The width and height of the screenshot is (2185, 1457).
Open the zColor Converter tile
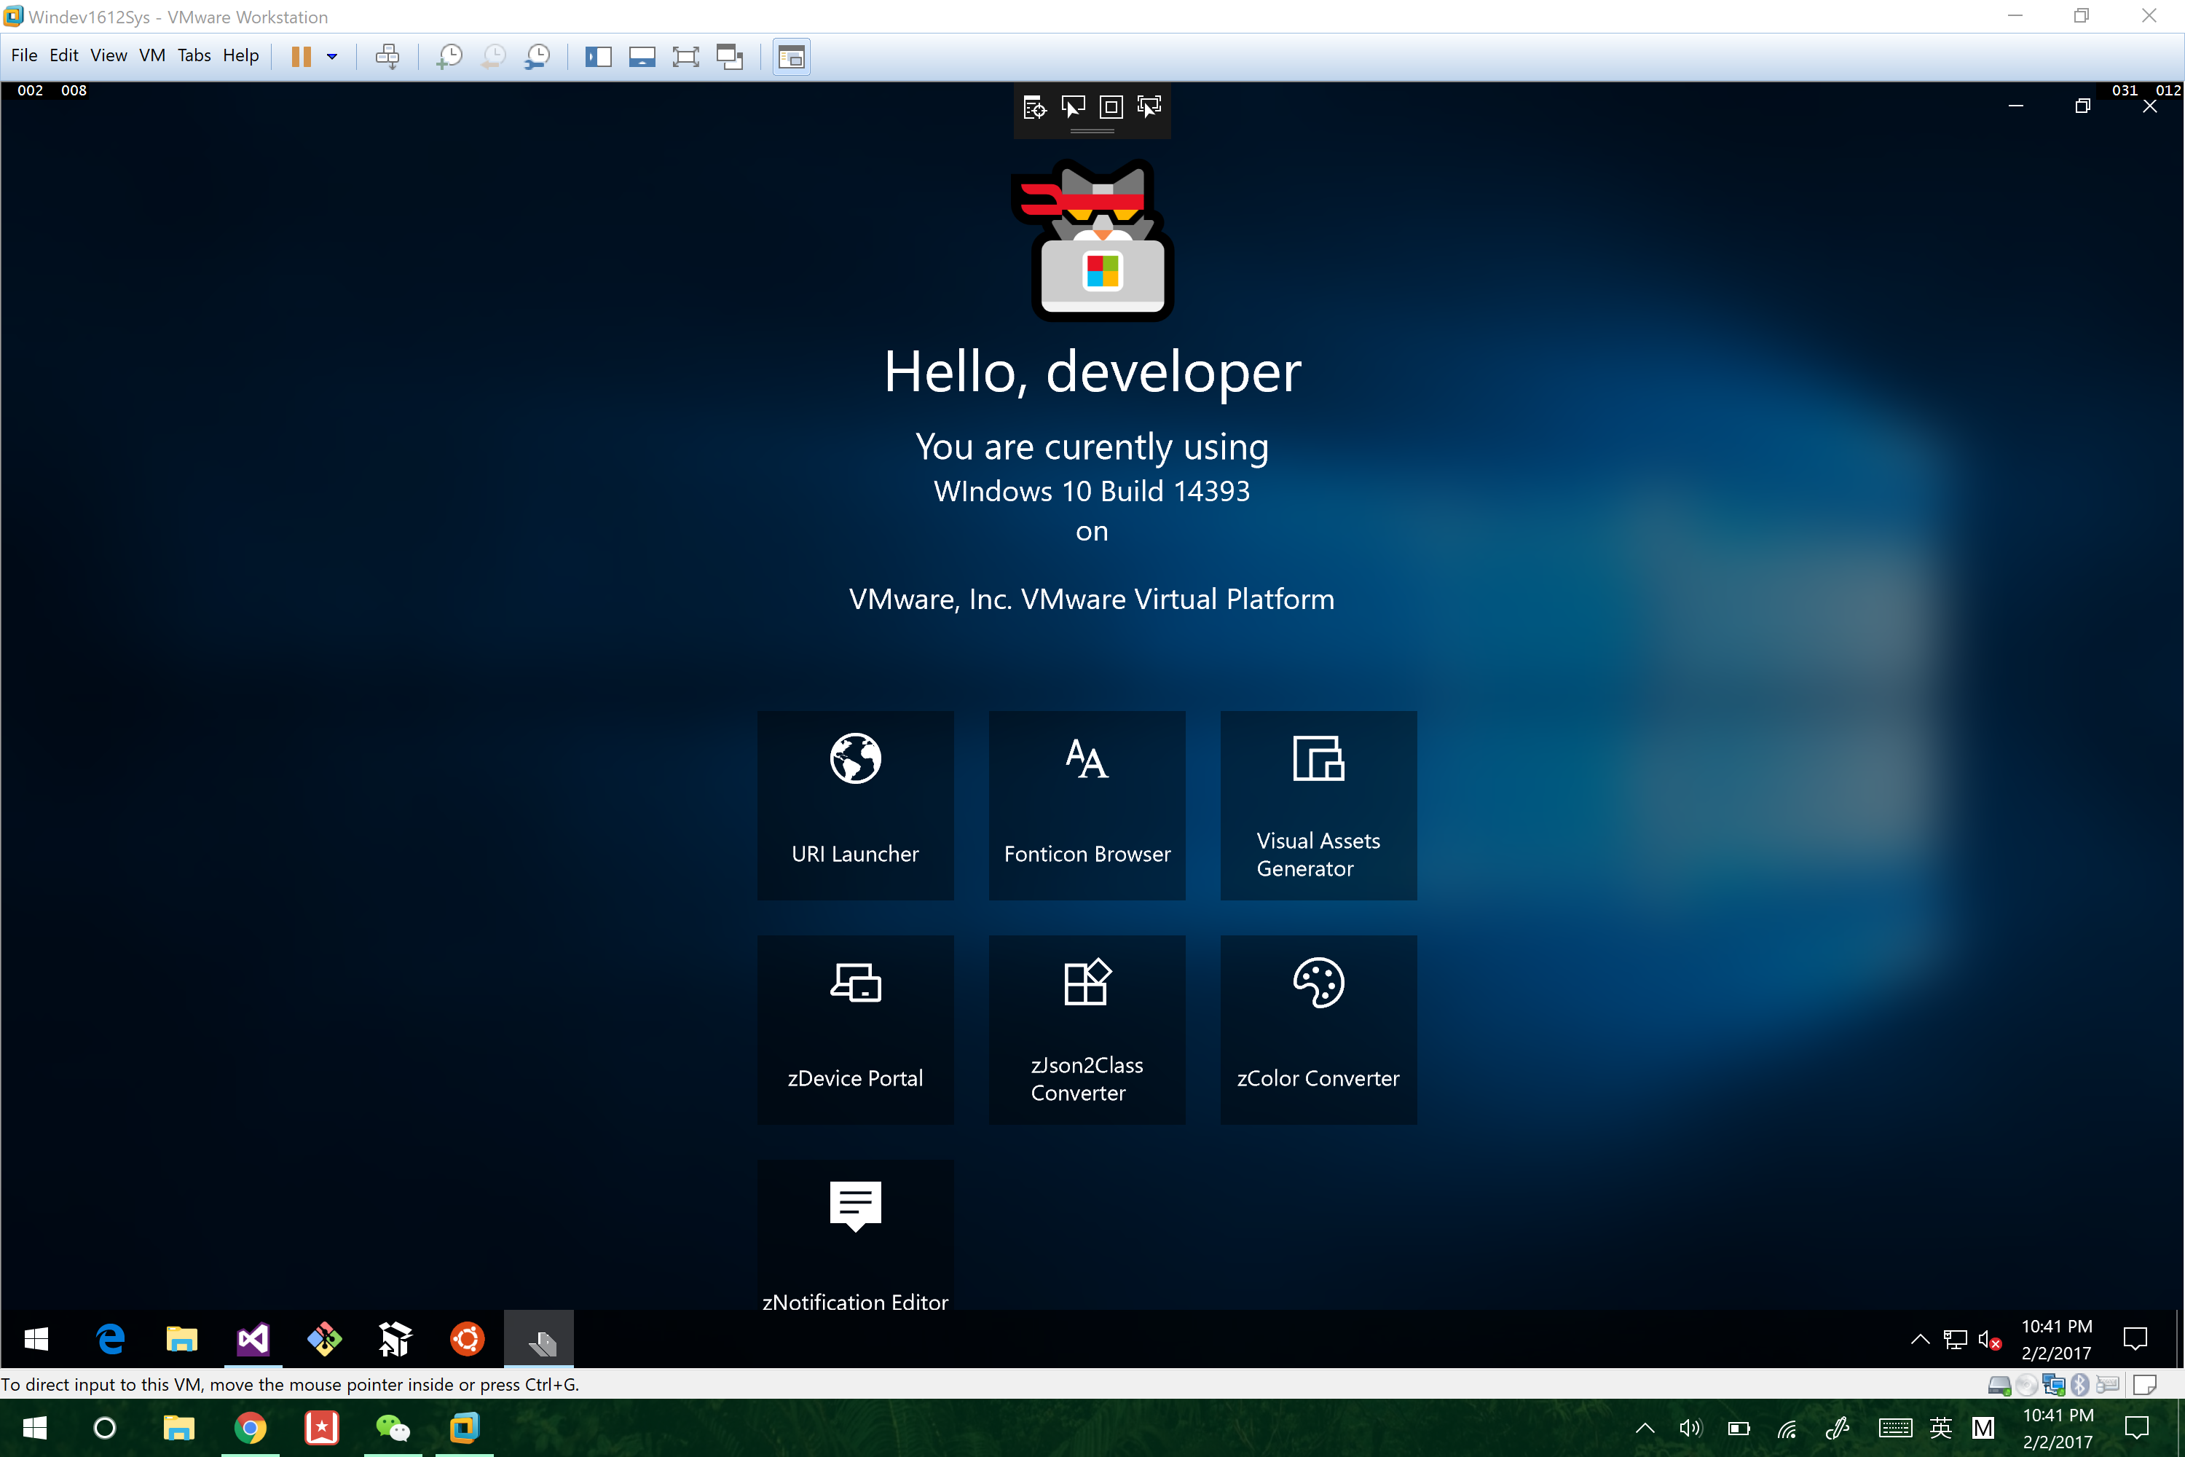point(1318,1029)
